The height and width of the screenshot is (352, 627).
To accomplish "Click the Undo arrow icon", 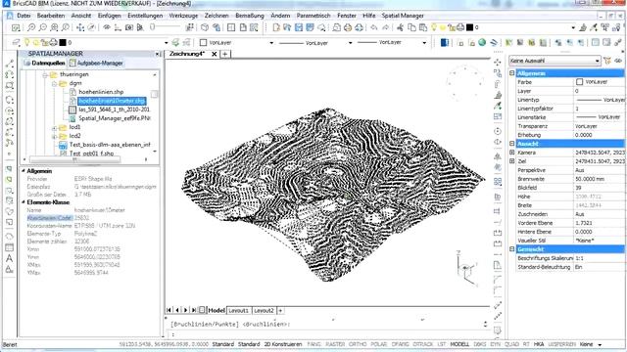I will 374,27.
